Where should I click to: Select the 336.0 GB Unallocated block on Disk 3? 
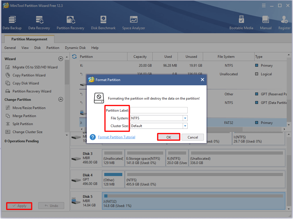pos(237,158)
